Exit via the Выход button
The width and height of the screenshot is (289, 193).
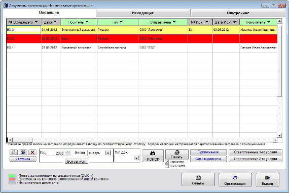[x=267, y=179]
